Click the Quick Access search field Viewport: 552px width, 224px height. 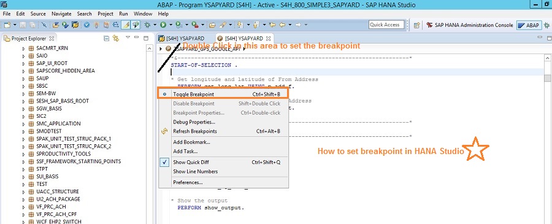point(386,25)
